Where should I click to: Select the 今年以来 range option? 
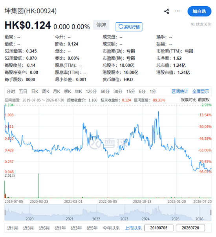coord(111,228)
